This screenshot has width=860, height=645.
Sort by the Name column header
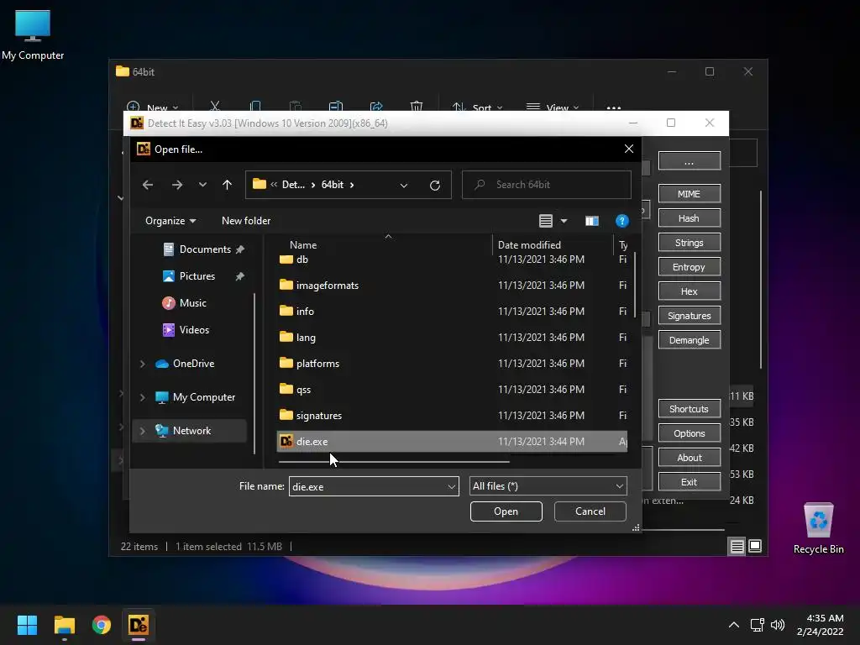[302, 244]
